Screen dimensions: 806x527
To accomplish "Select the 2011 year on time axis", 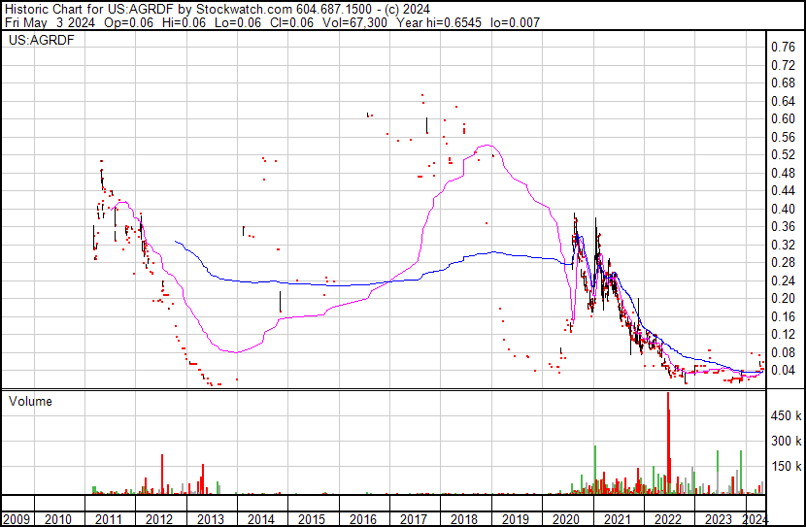I will pyautogui.click(x=109, y=520).
